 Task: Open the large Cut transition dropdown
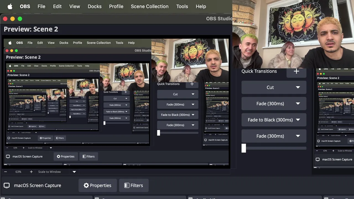pos(274,87)
